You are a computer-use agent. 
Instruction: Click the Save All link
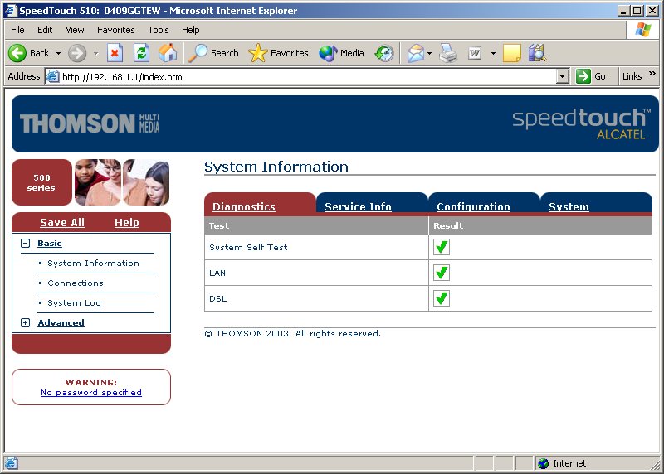point(62,223)
